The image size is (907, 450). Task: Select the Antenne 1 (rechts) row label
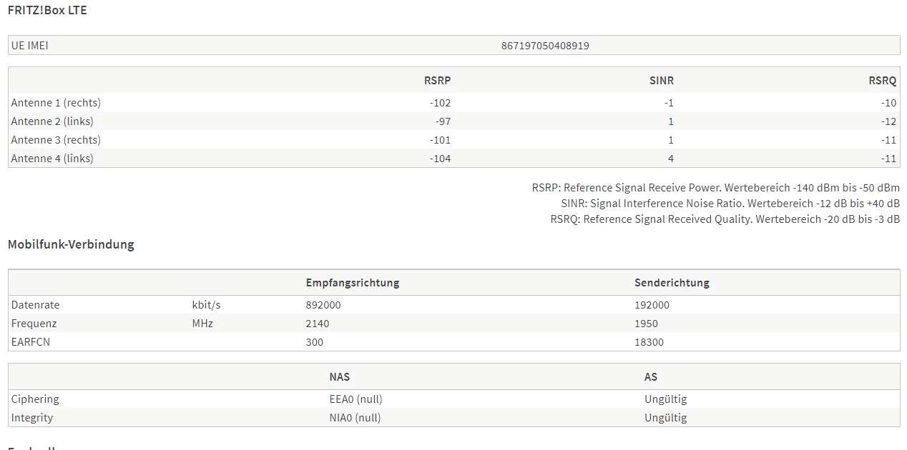pyautogui.click(x=56, y=103)
